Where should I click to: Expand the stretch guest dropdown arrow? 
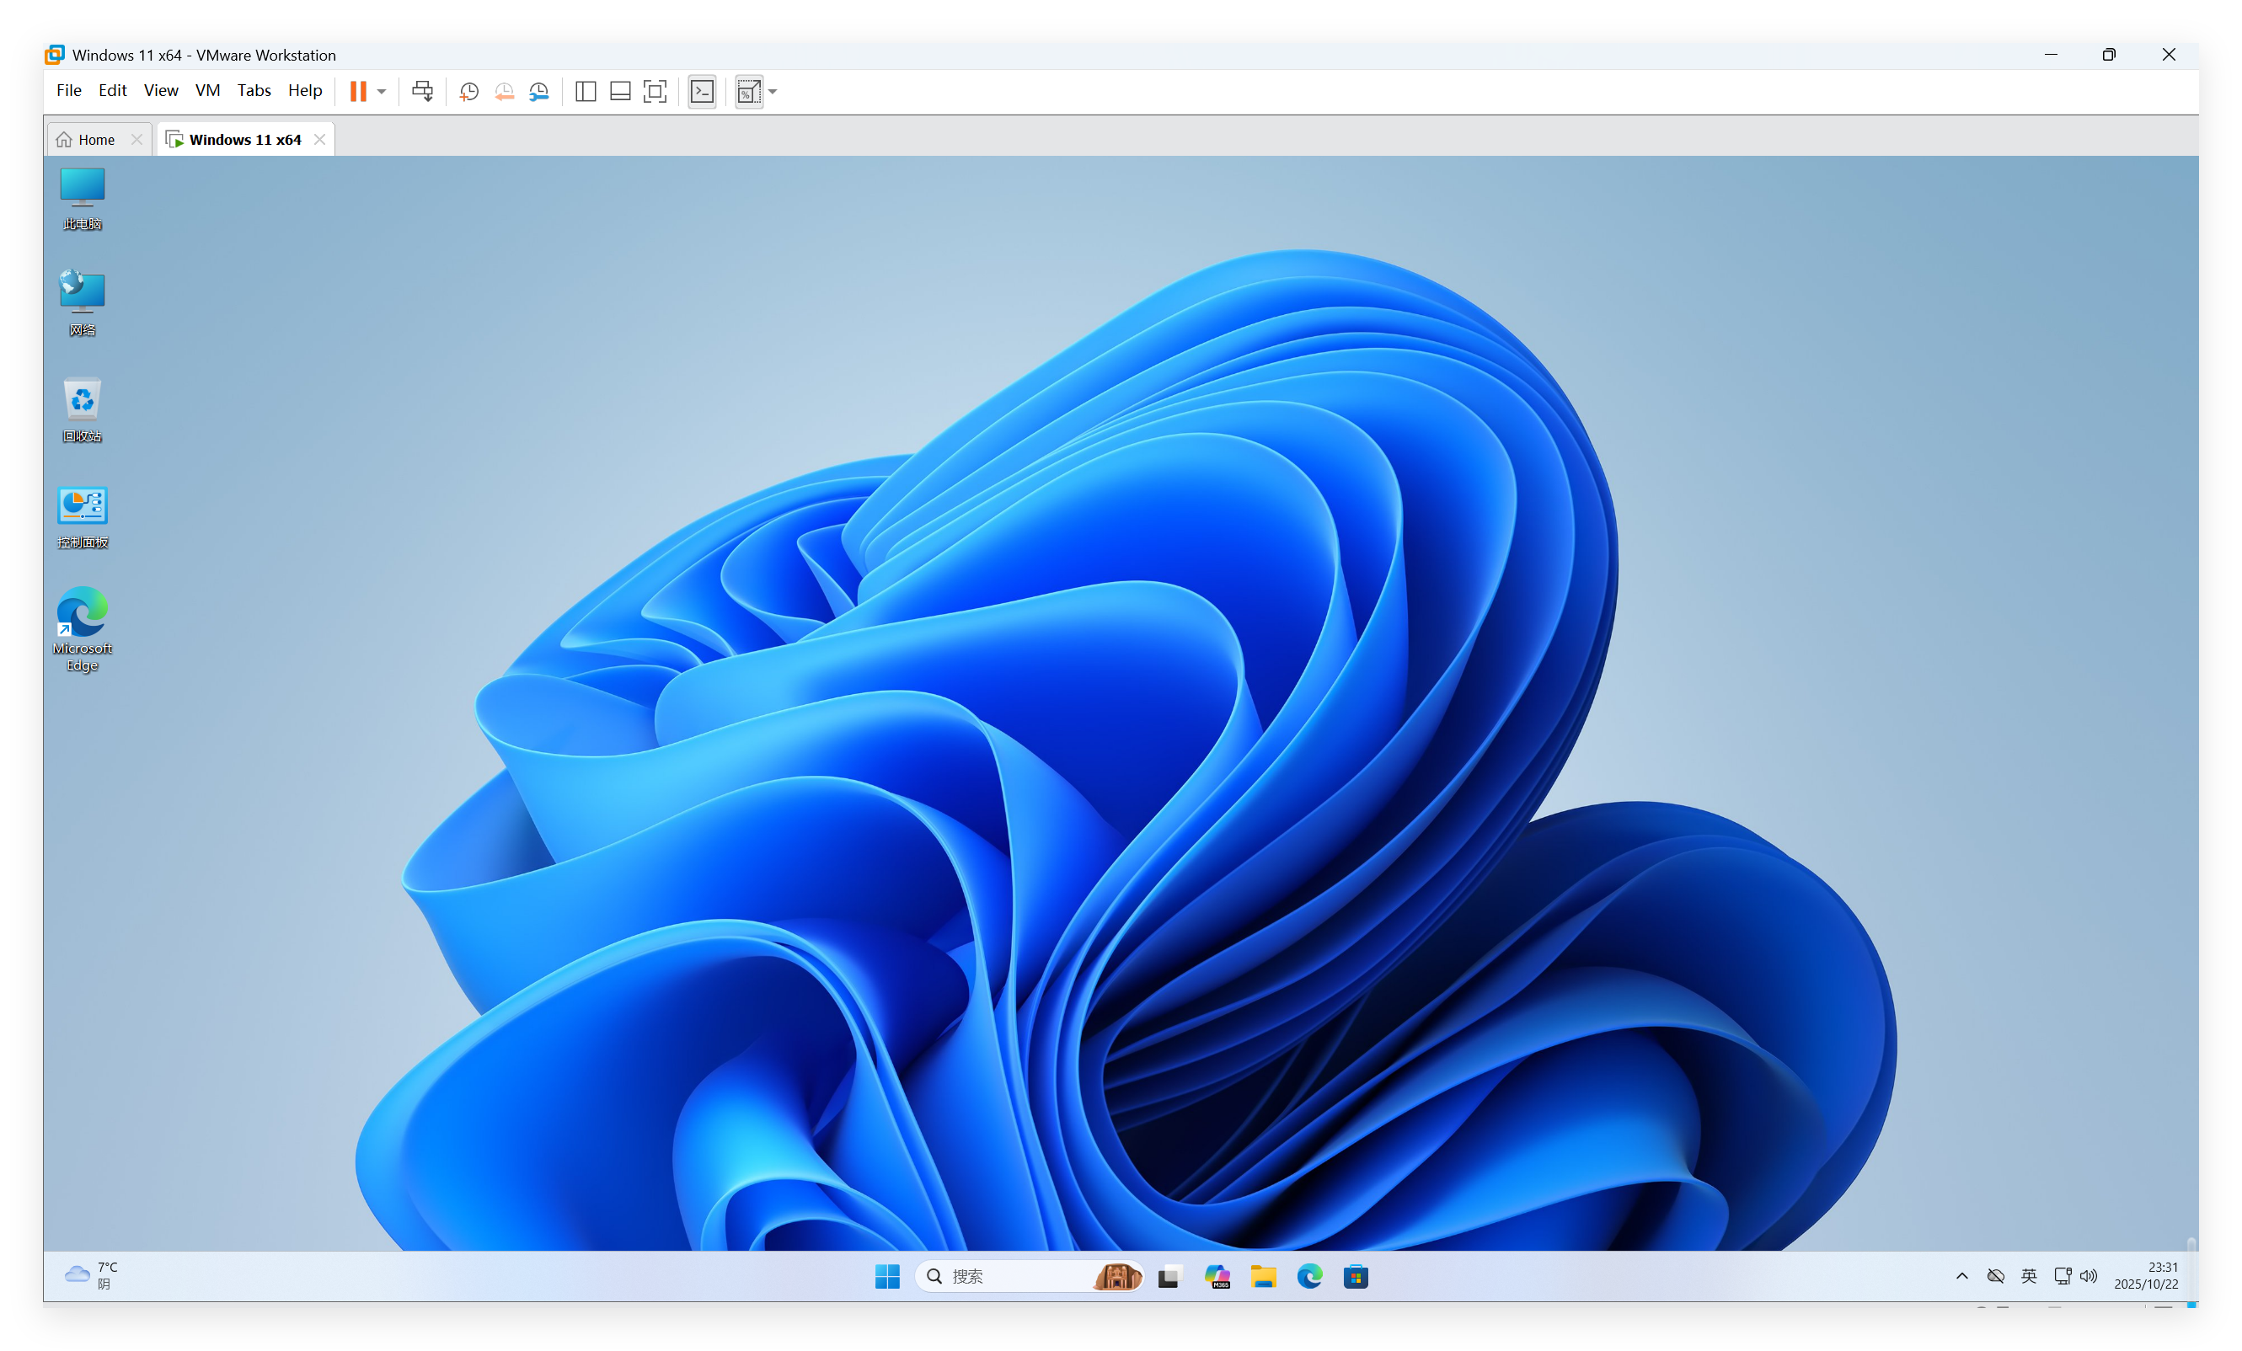pyautogui.click(x=773, y=91)
